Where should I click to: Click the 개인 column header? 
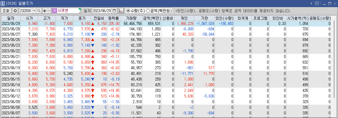tap(184, 18)
